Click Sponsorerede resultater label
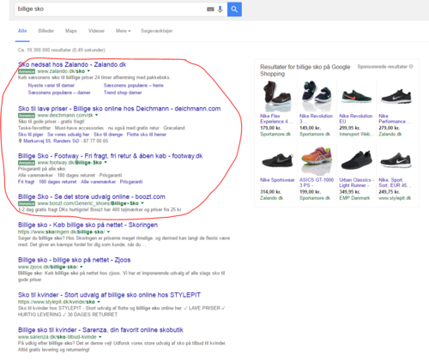Viewport: 429px width, 361px height. [382, 67]
